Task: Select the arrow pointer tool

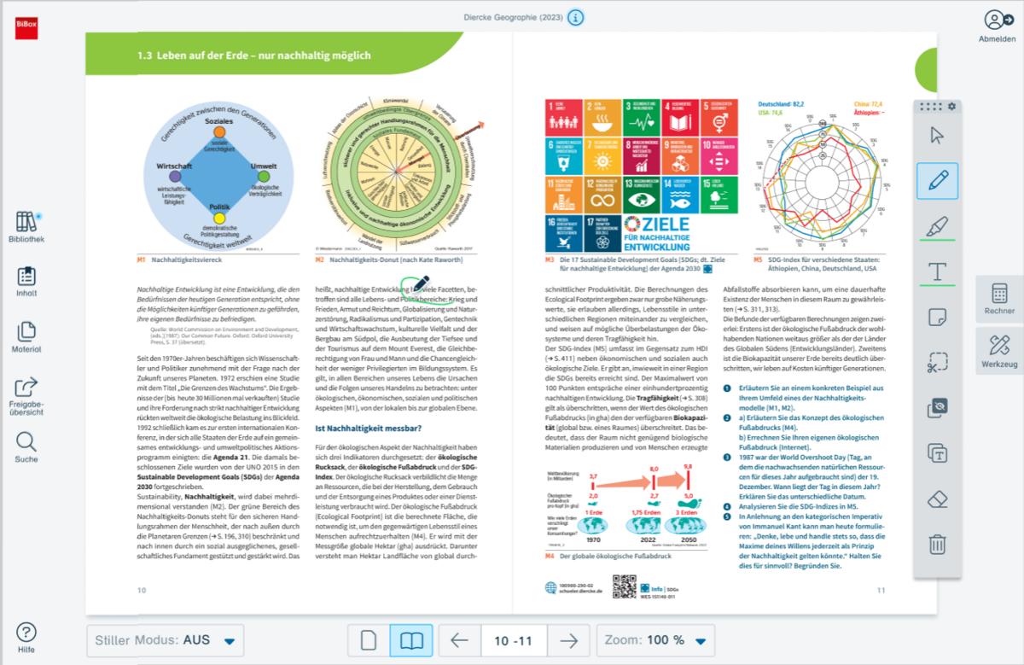Action: click(x=937, y=135)
